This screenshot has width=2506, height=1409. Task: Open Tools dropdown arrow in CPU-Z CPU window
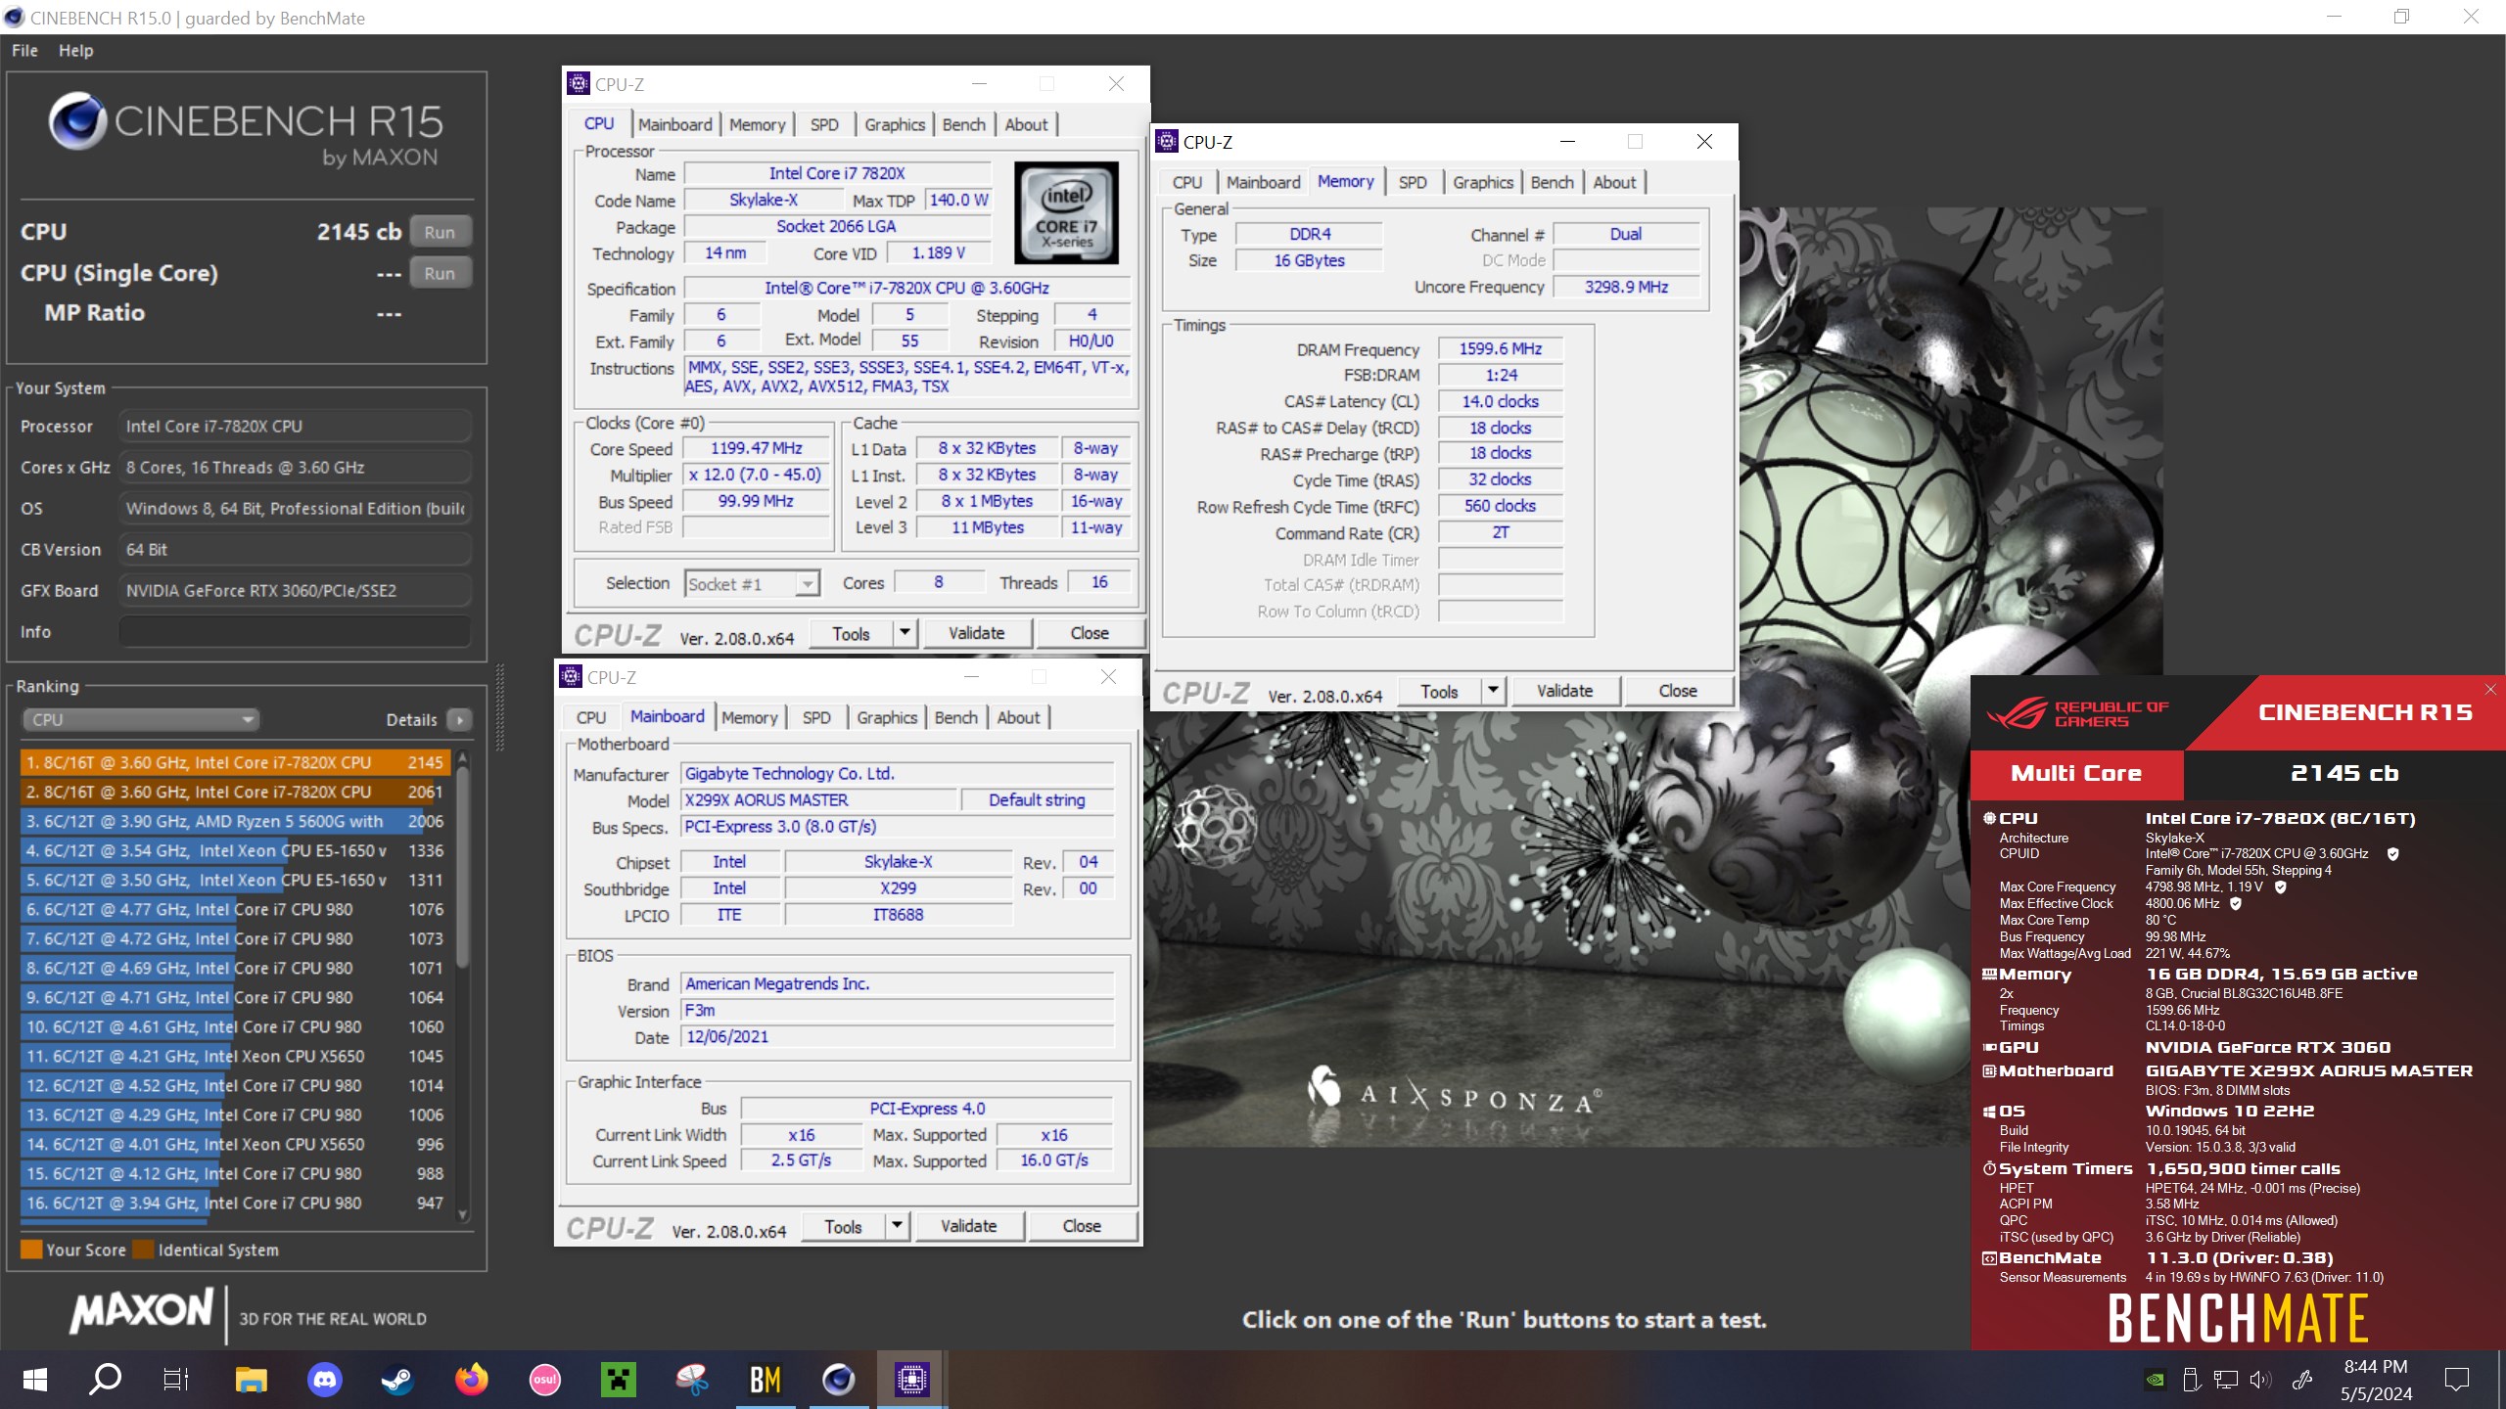click(905, 633)
